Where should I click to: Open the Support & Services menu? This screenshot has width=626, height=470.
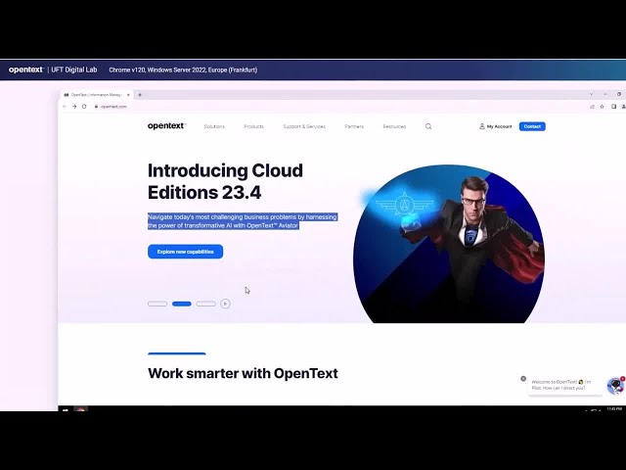pyautogui.click(x=304, y=126)
